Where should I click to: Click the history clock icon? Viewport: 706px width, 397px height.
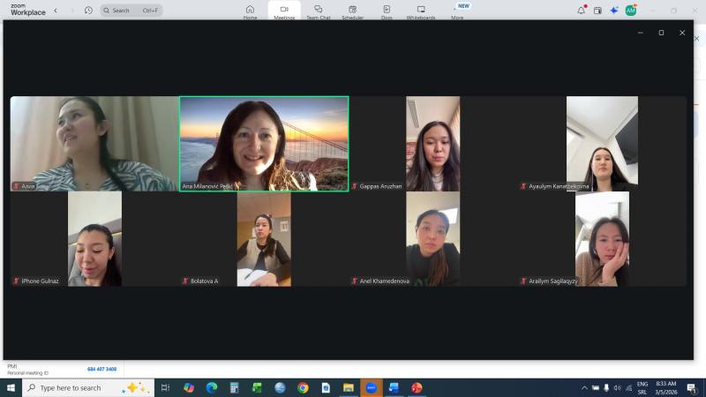88,11
